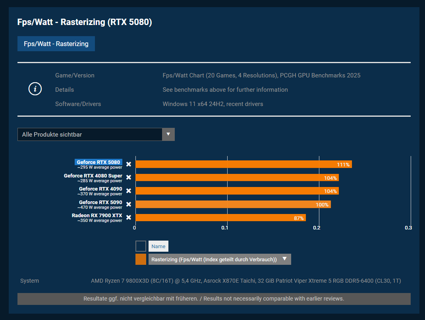
Task: Click the ~295 W average power text
Action: pos(100,168)
